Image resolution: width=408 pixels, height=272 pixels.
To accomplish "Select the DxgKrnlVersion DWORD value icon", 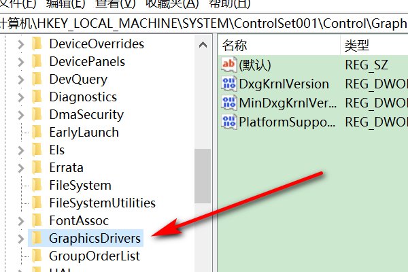I will click(229, 84).
